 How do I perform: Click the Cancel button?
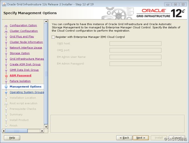[x=177, y=138]
